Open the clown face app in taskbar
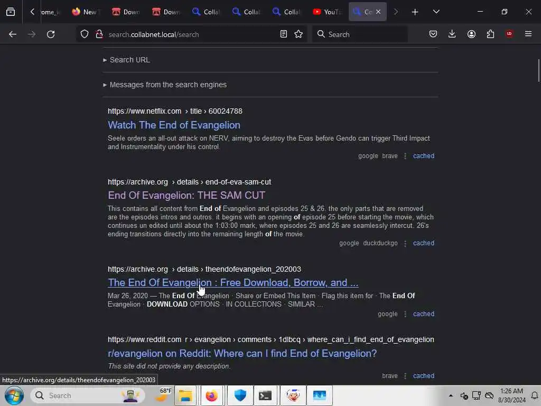541x406 pixels. [x=293, y=395]
